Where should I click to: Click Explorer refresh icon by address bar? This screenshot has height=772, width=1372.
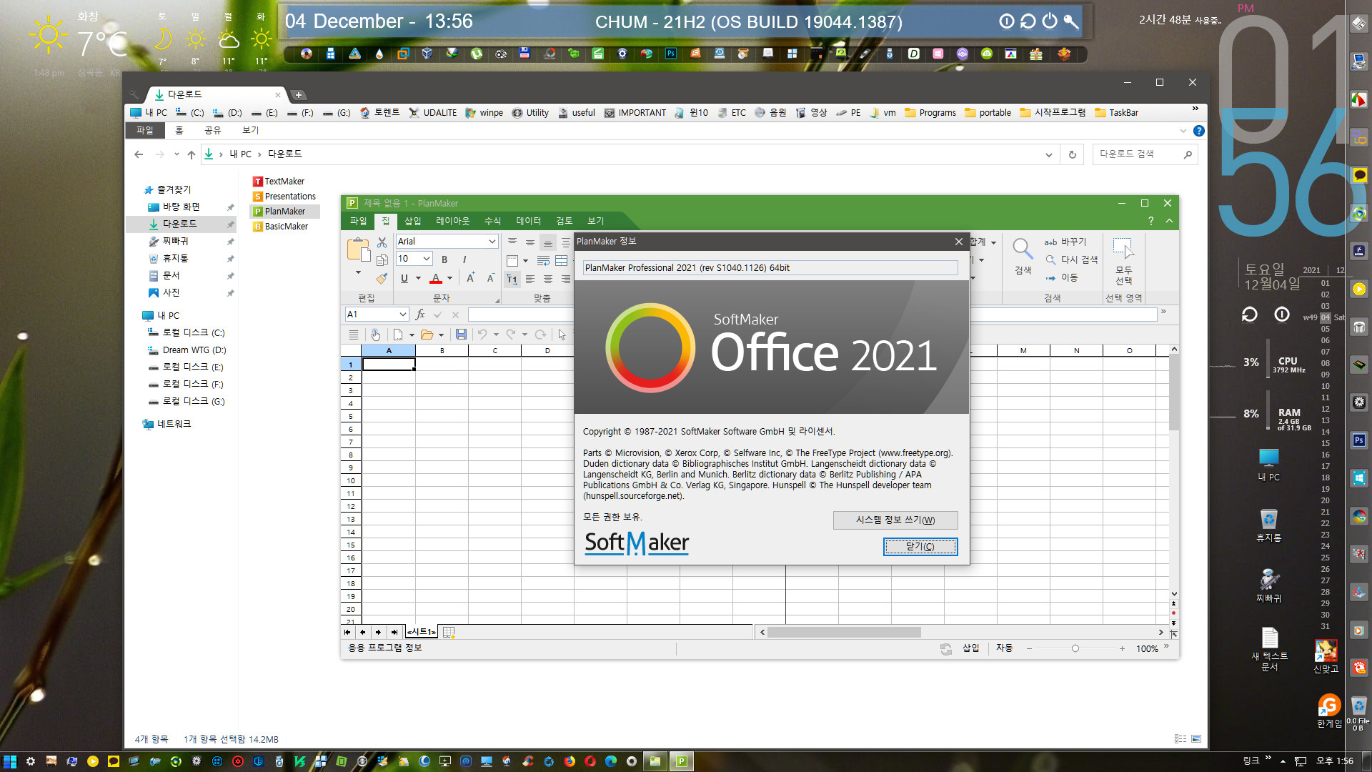[1072, 154]
